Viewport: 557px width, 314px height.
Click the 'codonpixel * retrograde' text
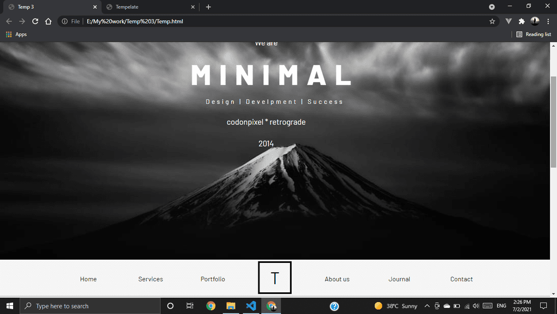coord(266,122)
